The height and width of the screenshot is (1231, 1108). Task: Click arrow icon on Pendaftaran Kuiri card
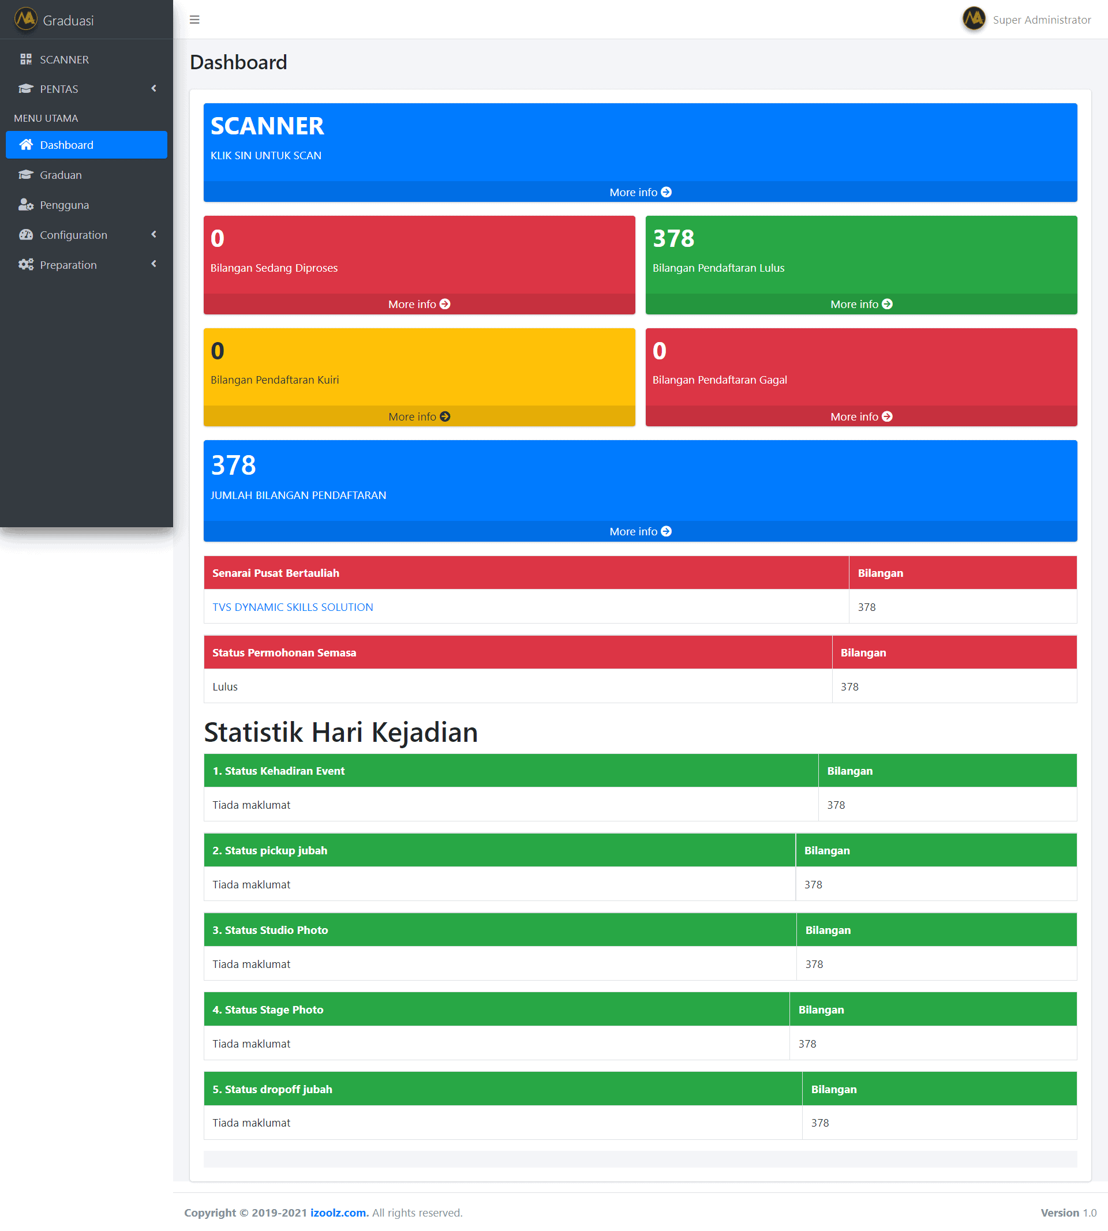tap(444, 417)
